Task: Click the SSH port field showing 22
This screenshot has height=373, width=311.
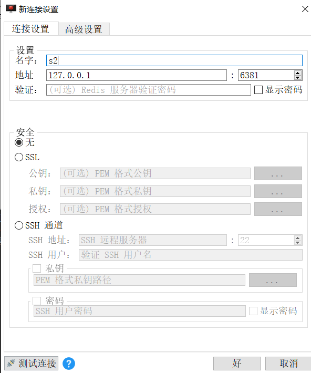Action: pyautogui.click(x=266, y=240)
